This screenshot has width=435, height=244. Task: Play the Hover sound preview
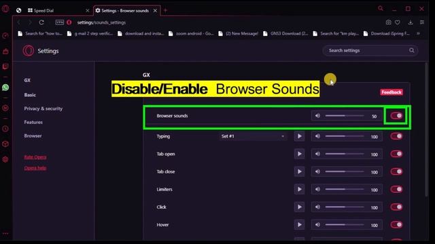pyautogui.click(x=299, y=224)
